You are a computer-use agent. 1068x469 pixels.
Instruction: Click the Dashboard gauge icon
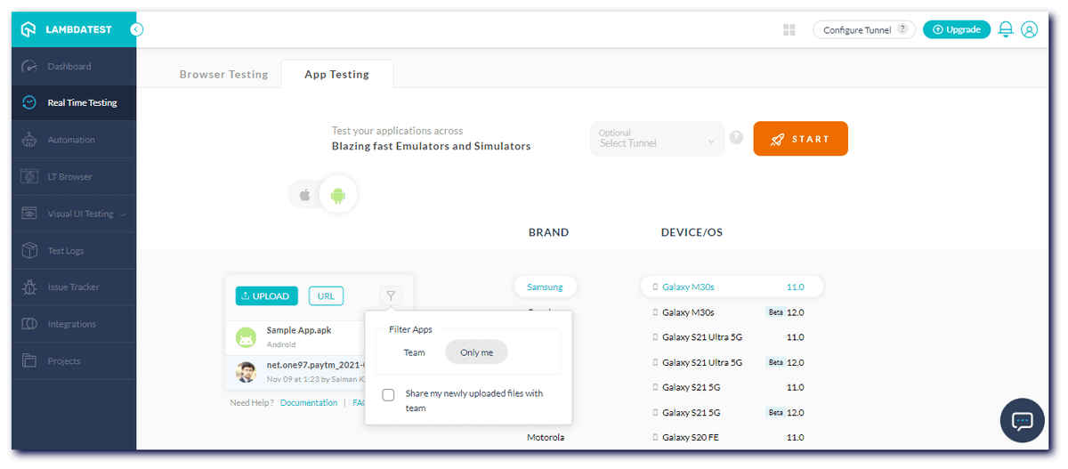[29, 67]
